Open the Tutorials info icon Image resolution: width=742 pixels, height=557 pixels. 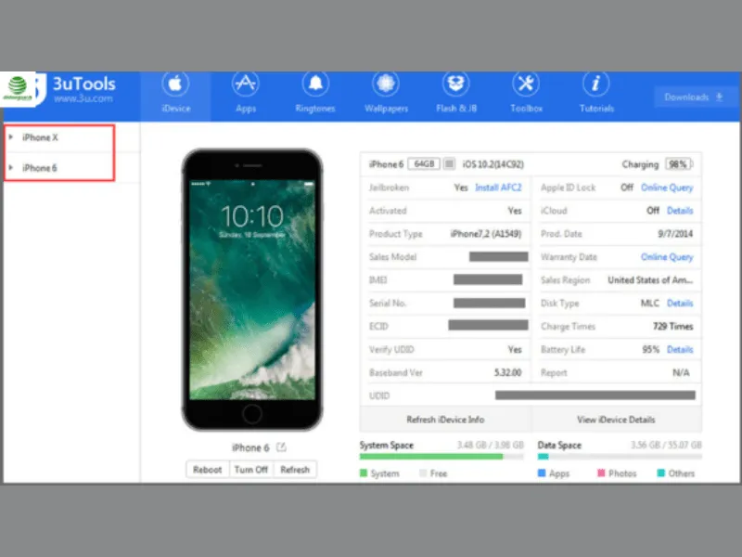pyautogui.click(x=595, y=84)
